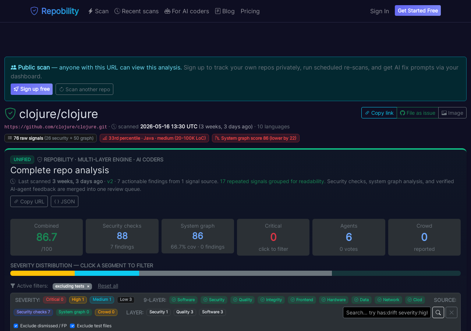Click the GitHub File as issue button
471x331 pixels.
(x=418, y=113)
